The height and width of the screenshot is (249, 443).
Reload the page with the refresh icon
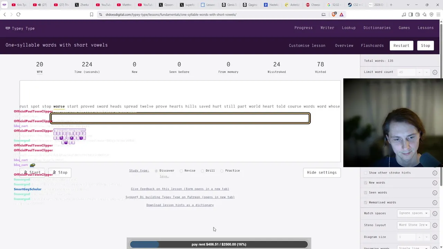coord(18,15)
